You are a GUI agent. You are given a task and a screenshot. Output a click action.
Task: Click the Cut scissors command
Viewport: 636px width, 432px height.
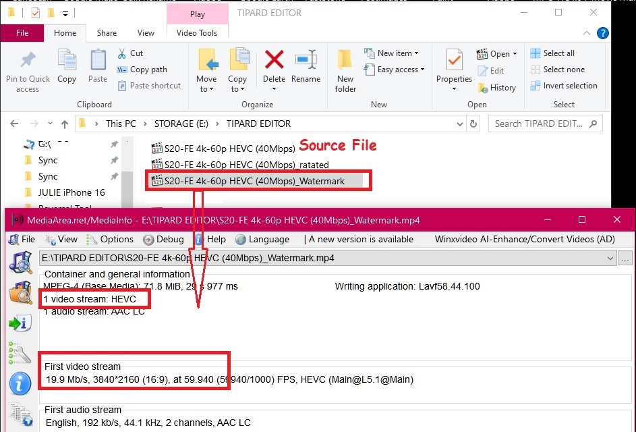tap(131, 53)
